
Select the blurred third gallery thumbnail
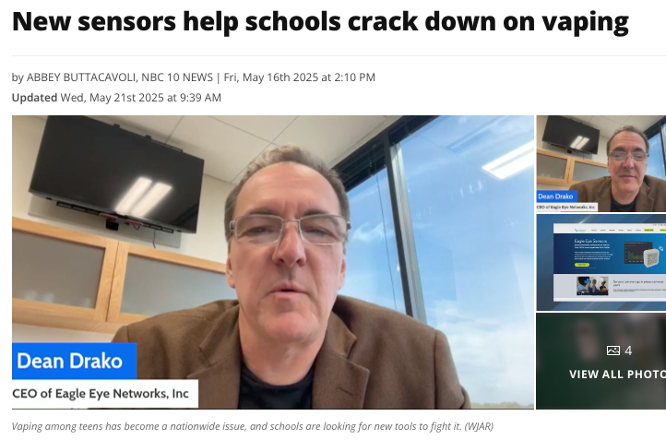[x=601, y=361]
